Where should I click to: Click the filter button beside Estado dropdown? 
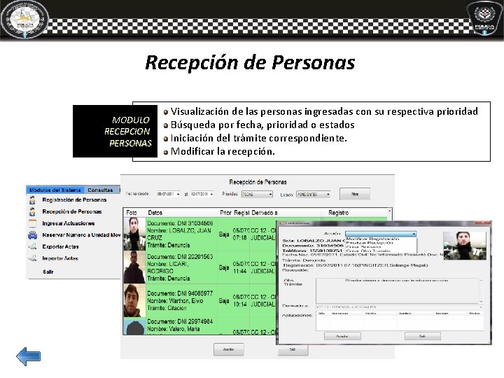click(x=354, y=194)
